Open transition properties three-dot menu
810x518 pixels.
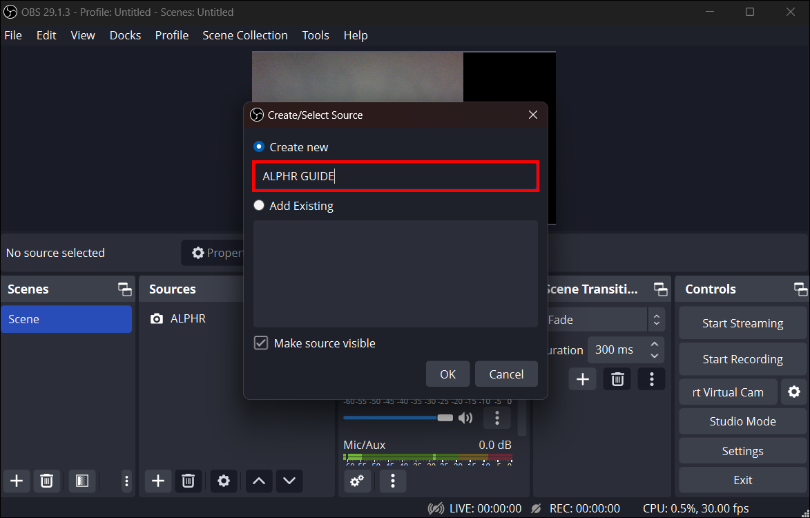[x=651, y=379]
